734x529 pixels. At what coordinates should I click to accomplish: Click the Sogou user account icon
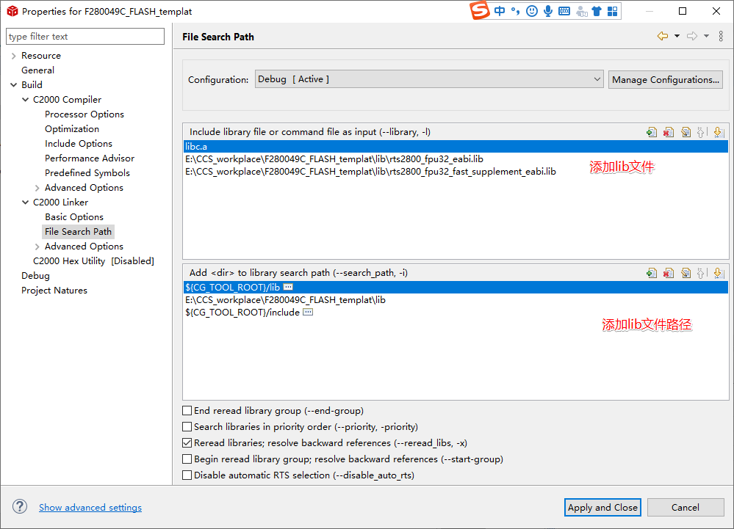click(x=581, y=11)
